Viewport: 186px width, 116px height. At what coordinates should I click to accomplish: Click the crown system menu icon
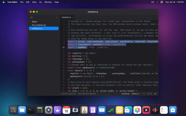(x=4, y=2)
